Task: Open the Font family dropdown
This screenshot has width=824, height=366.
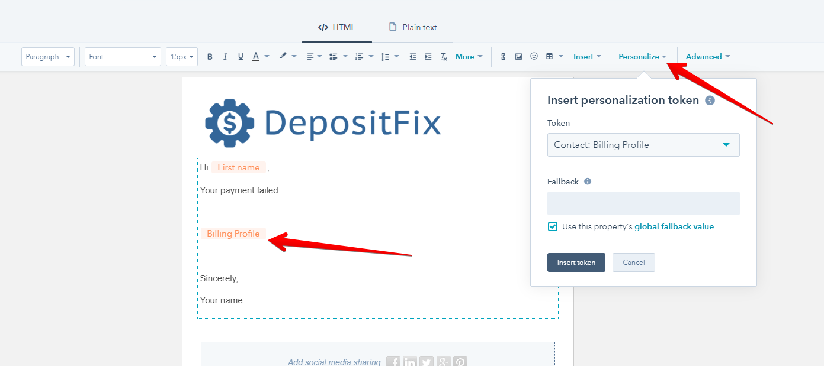Action: tap(123, 57)
